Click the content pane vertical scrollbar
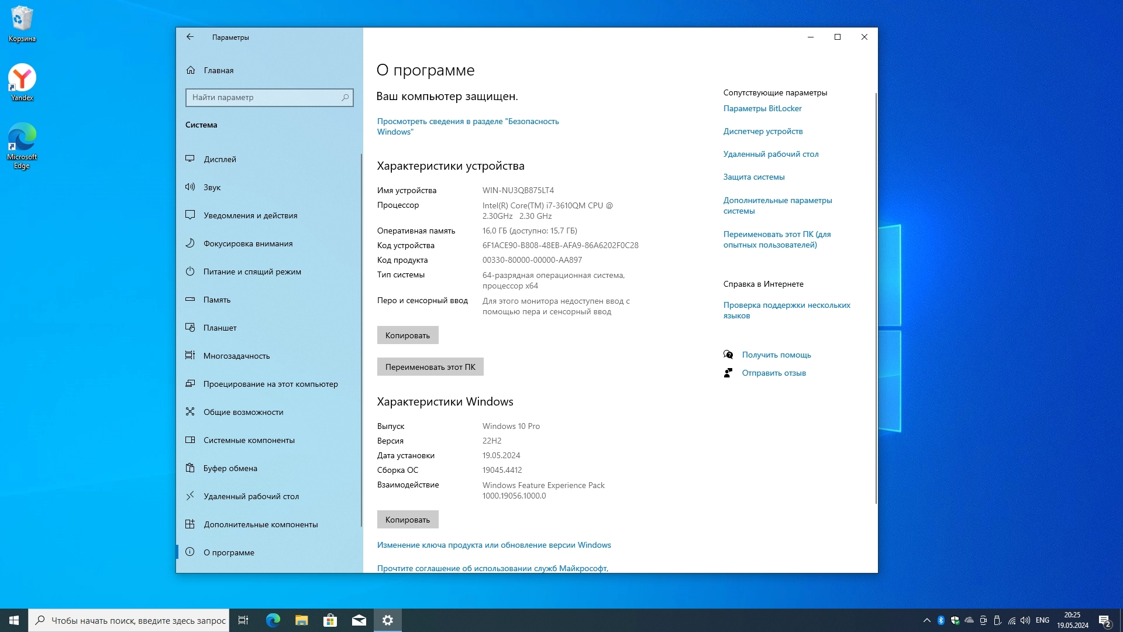1123x632 pixels. 876,298
